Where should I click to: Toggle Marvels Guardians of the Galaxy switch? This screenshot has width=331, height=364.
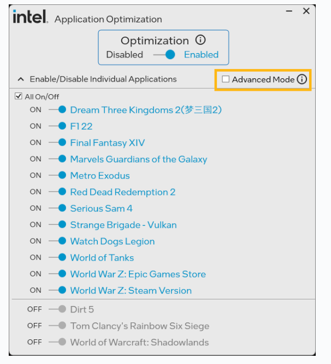coord(57,159)
